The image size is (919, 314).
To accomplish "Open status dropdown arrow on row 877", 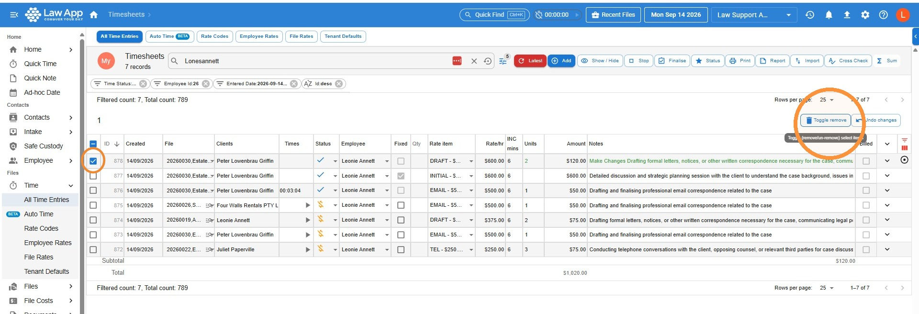I will tap(335, 176).
